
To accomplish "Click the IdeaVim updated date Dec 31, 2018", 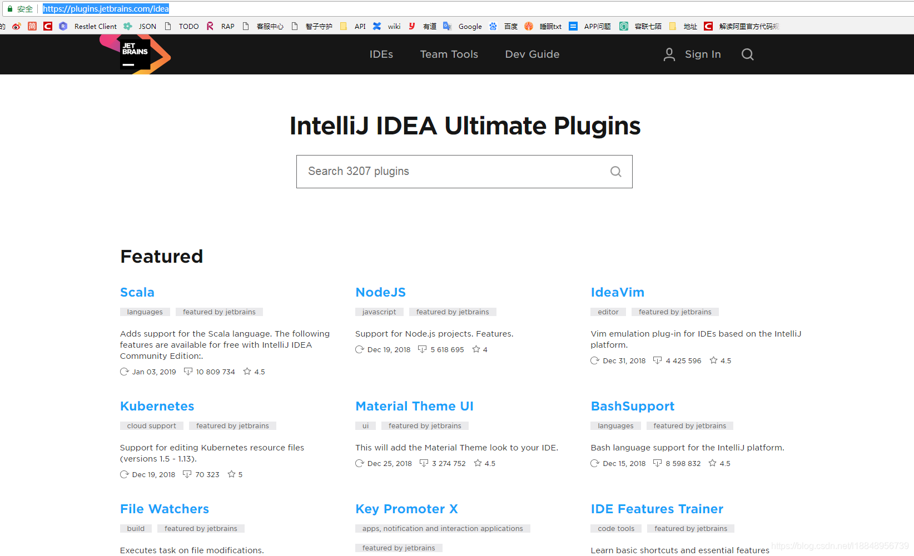I will 624,361.
